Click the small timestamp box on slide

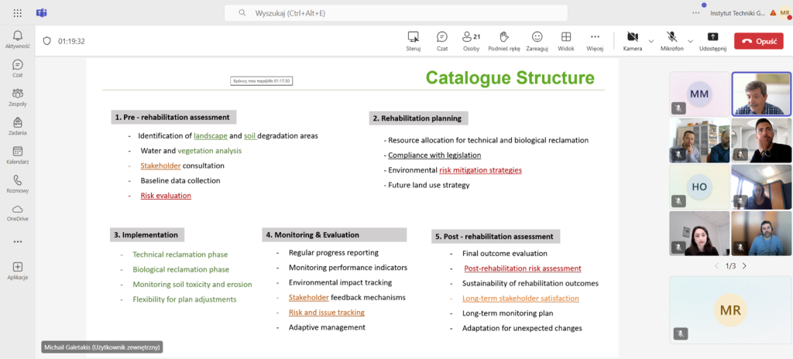(x=262, y=80)
